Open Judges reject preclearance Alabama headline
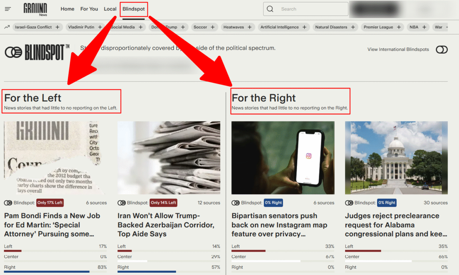 396,225
